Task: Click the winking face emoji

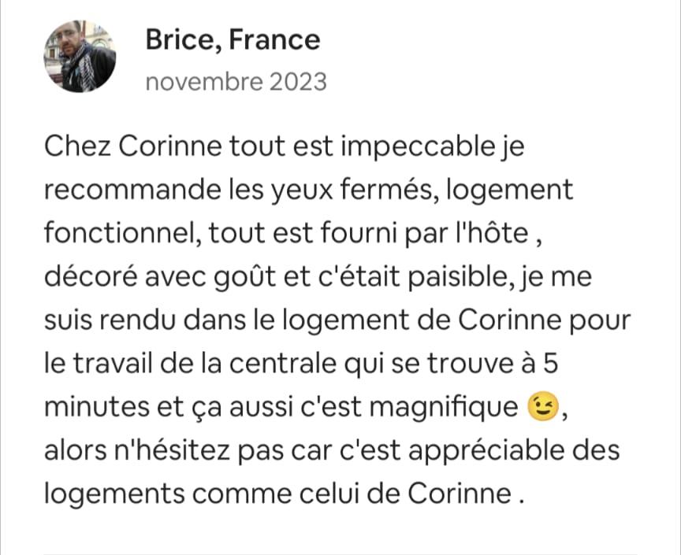Action: coord(541,406)
